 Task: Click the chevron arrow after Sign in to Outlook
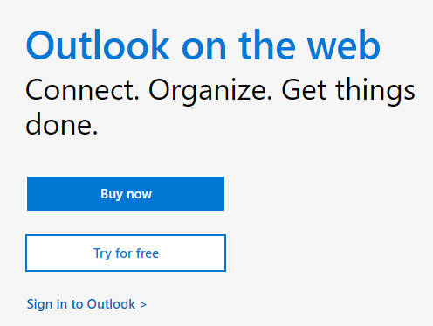[143, 305]
